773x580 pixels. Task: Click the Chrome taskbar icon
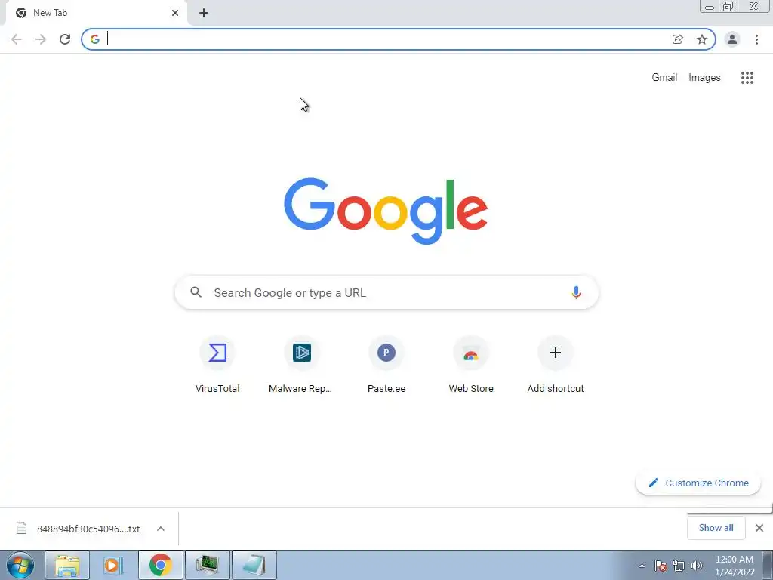[x=161, y=565]
